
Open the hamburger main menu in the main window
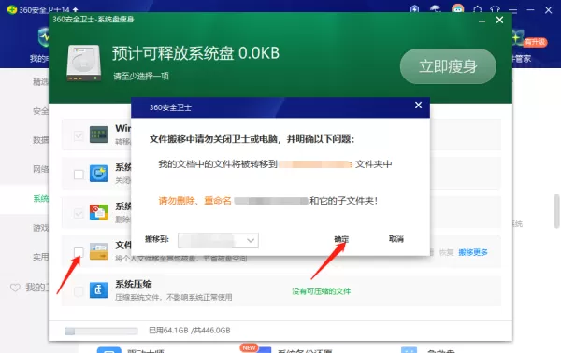[x=512, y=10]
